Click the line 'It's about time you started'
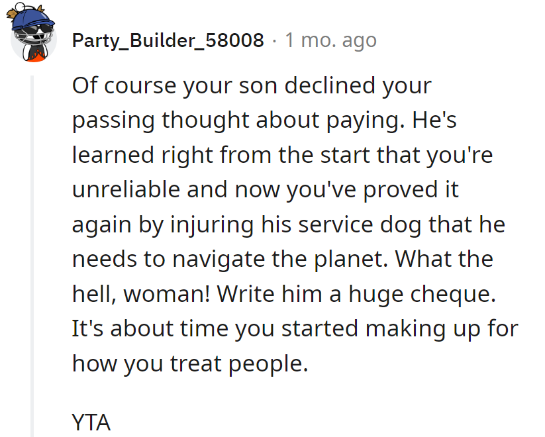Viewport: 545px width, 437px height. (295, 329)
